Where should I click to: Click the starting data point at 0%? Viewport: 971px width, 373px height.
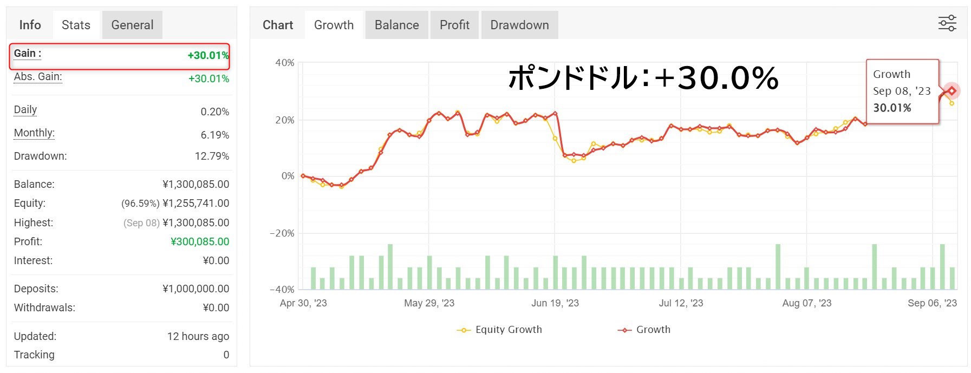303,176
